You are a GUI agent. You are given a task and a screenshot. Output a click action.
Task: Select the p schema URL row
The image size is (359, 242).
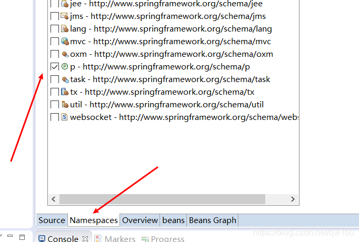(160, 67)
